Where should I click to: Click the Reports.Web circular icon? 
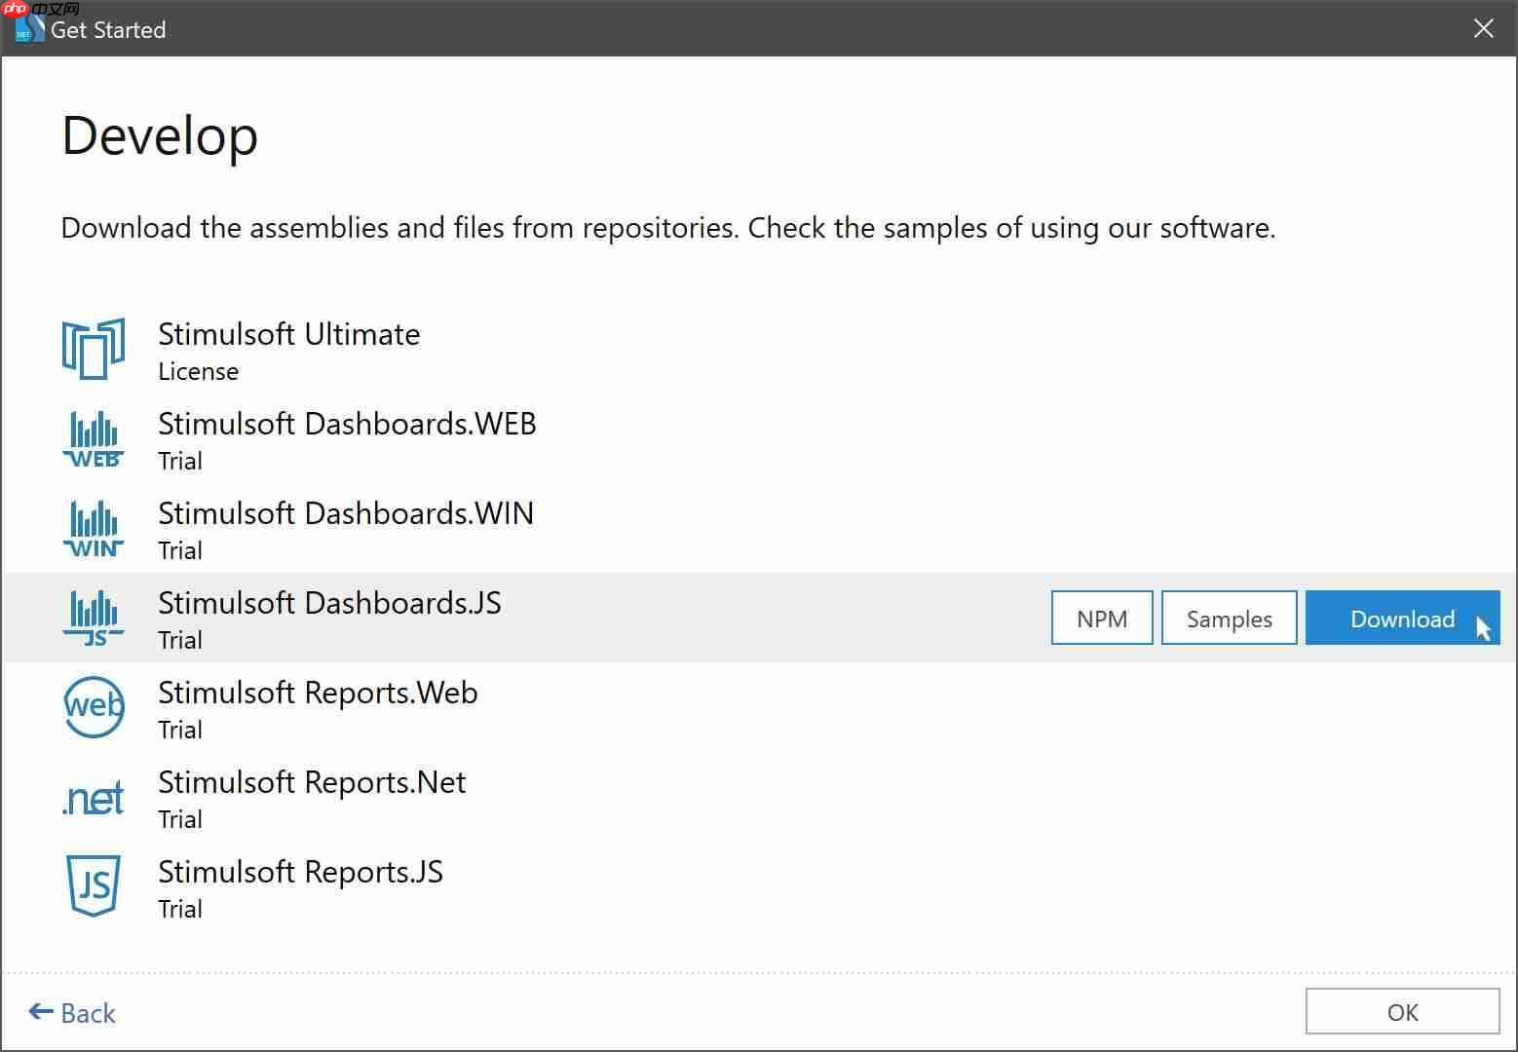(x=94, y=707)
